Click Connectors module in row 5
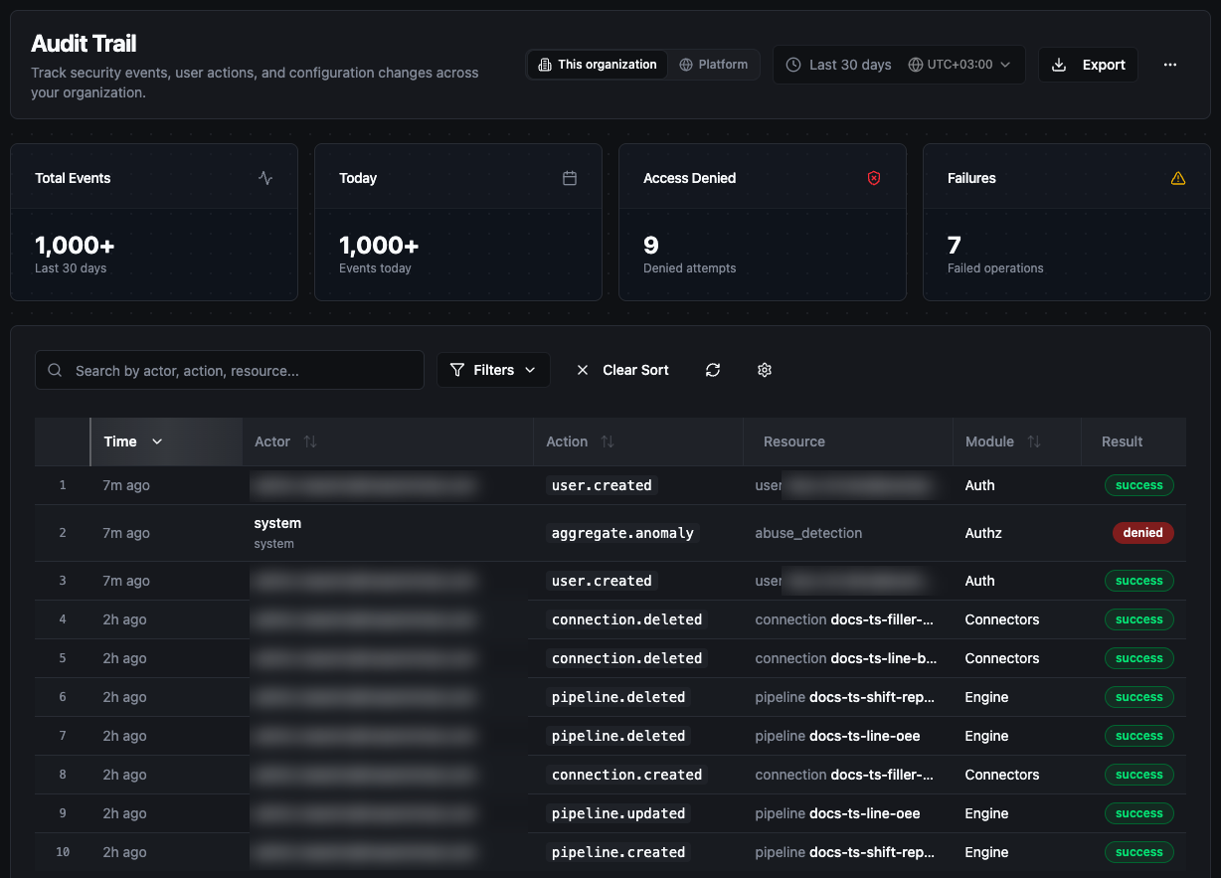The image size is (1221, 878). (1002, 658)
